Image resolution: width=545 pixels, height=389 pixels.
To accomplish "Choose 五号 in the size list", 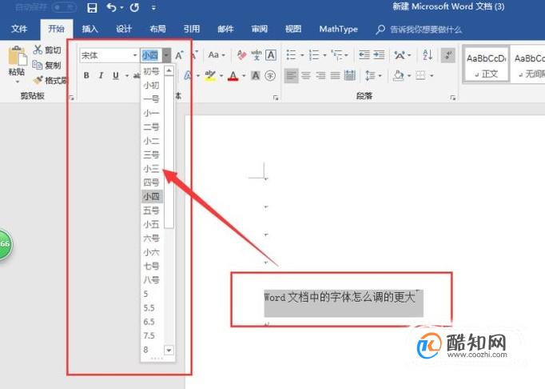I will tap(151, 211).
